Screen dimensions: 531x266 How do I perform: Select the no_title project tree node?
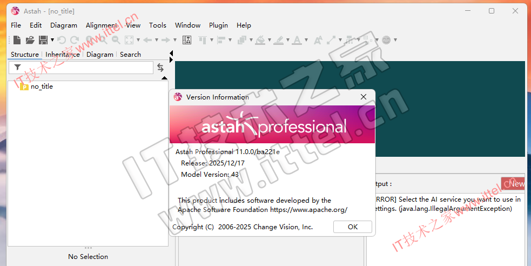pyautogui.click(x=42, y=87)
